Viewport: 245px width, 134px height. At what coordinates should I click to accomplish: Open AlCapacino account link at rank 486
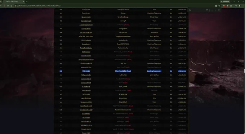tap(86, 33)
